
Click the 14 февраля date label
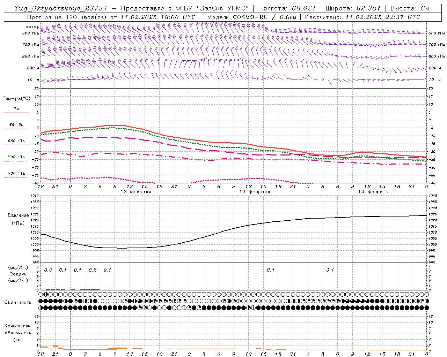click(x=373, y=192)
